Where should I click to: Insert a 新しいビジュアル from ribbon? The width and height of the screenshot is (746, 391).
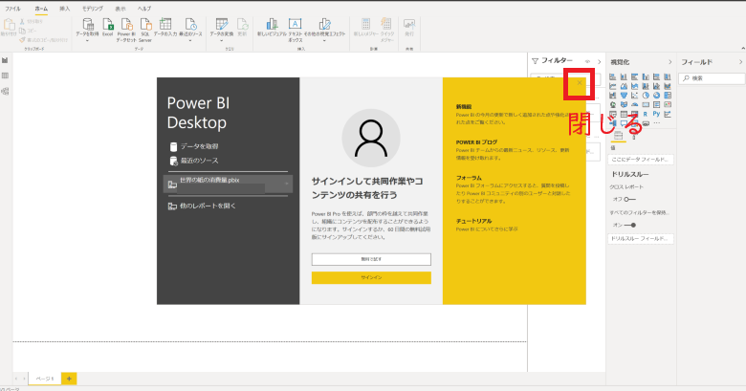pyautogui.click(x=272, y=28)
